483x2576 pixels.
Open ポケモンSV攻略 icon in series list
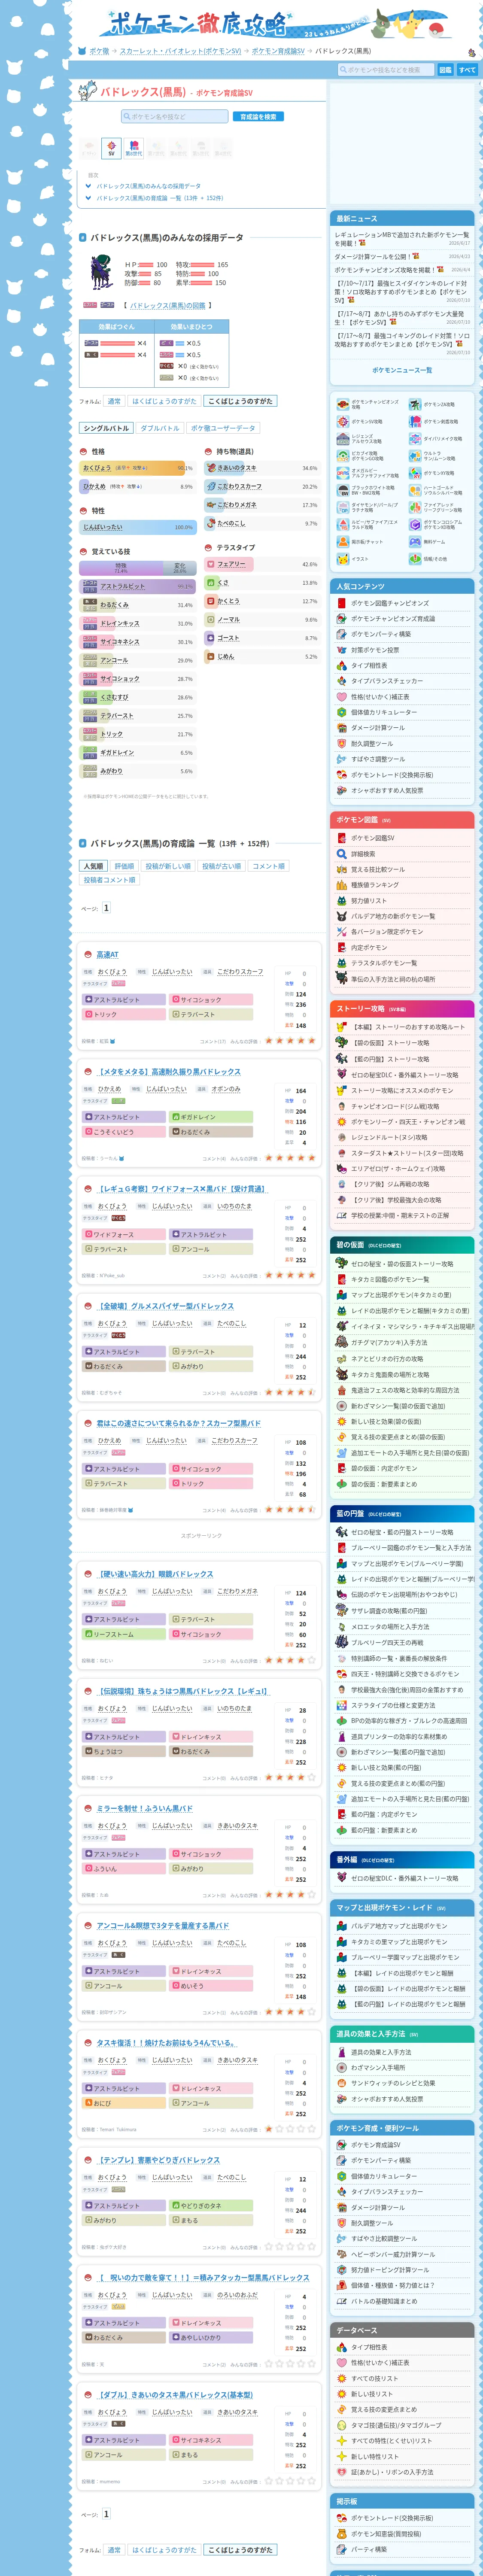pyautogui.click(x=343, y=422)
